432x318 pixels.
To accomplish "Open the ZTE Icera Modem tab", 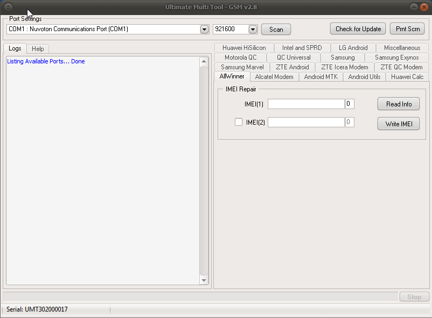I will coord(345,67).
